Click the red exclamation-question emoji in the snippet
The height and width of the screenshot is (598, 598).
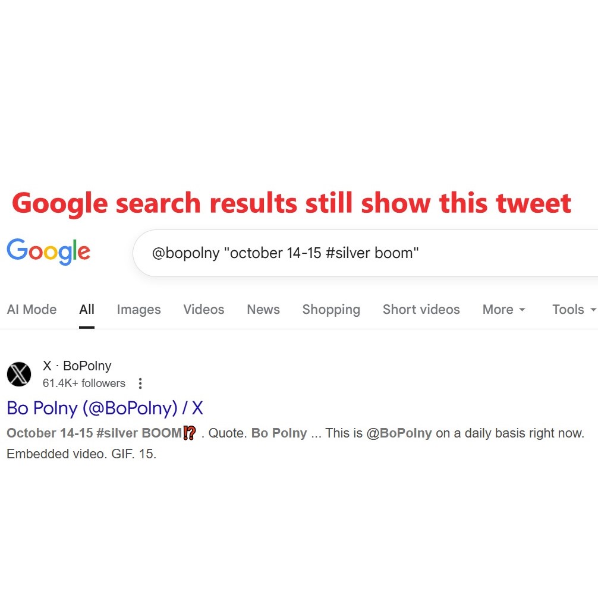pos(189,433)
